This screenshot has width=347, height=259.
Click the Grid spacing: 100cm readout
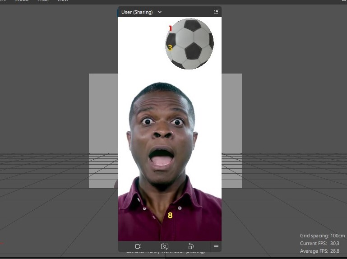322,236
